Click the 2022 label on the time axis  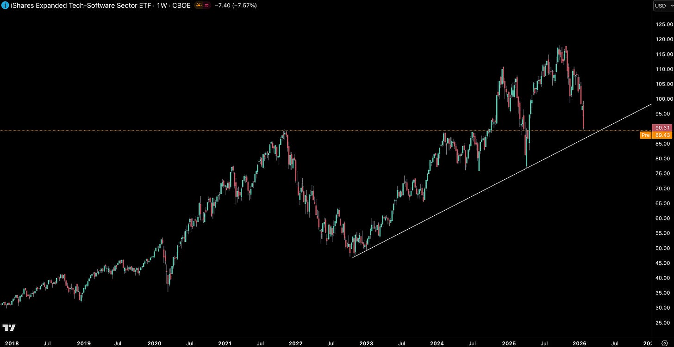[295, 343]
